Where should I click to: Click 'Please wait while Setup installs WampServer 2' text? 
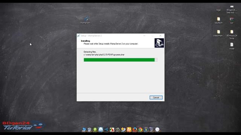click(111, 44)
